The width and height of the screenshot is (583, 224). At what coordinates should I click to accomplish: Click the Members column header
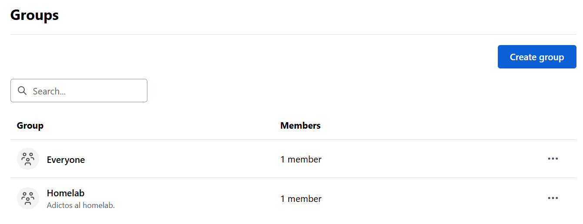coord(300,126)
